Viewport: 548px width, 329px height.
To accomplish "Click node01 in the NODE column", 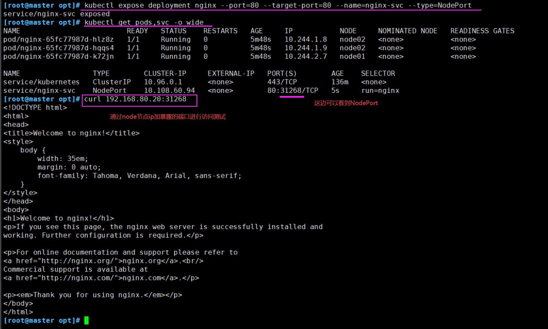I will [352, 56].
